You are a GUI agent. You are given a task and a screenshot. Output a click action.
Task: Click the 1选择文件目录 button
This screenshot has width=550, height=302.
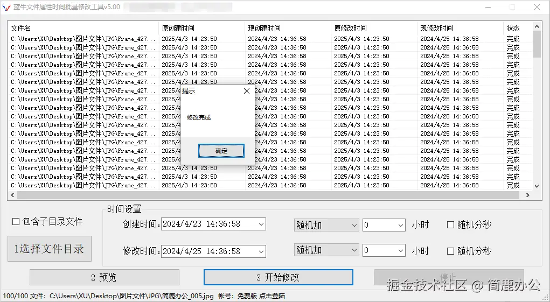[50, 249]
